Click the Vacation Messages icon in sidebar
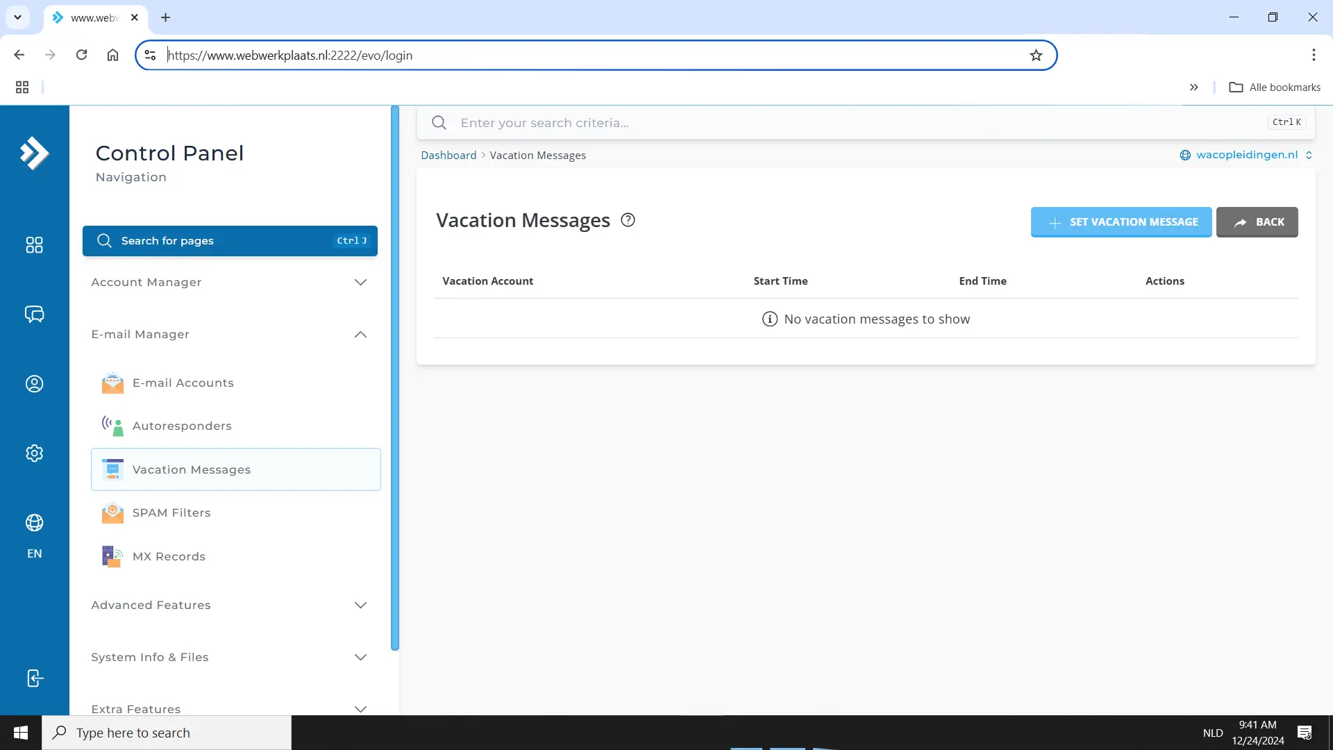 114,469
